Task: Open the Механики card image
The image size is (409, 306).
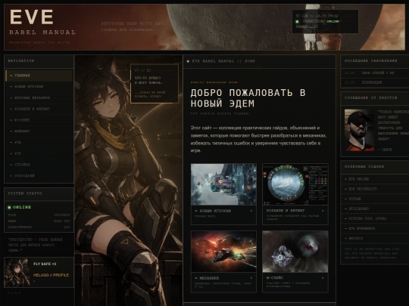Action: tap(223, 252)
